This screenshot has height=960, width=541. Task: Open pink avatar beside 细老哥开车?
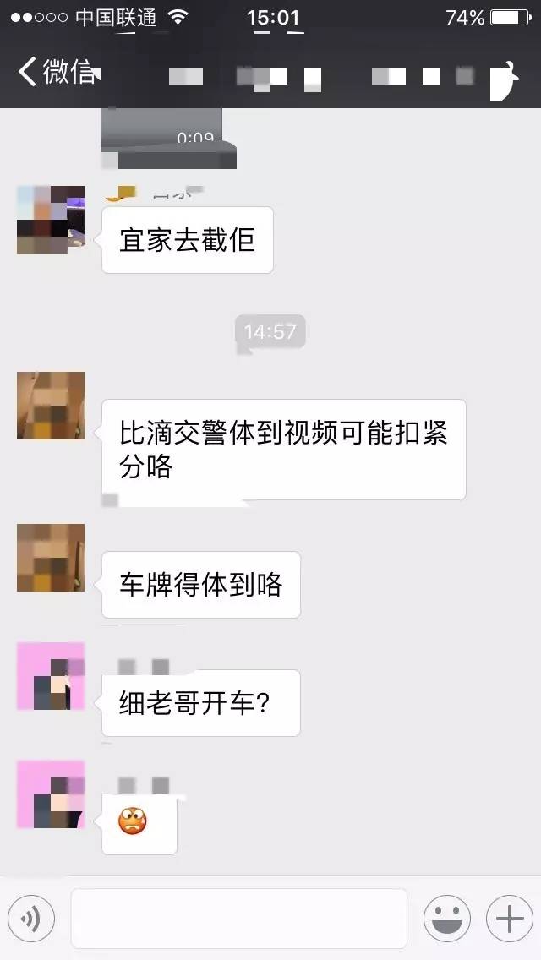(51, 676)
